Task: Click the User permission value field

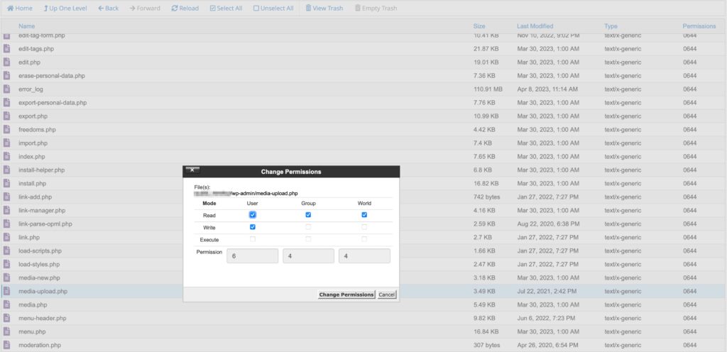Action: 252,256
